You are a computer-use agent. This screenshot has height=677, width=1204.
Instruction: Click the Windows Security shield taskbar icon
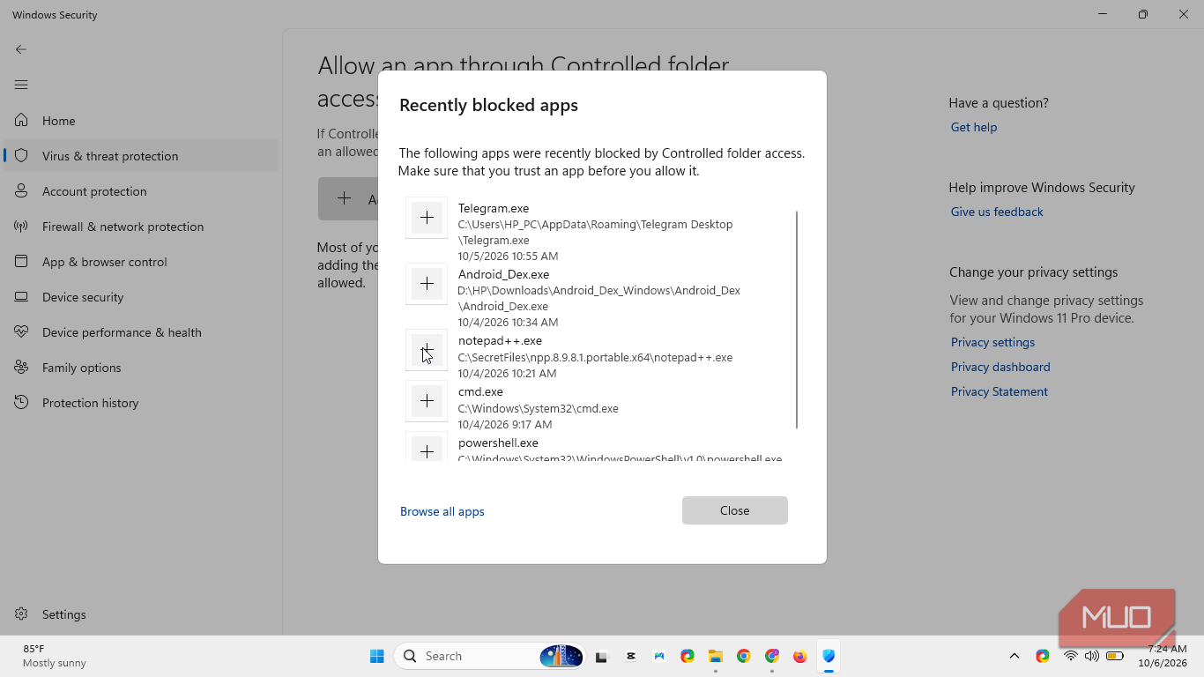coord(829,656)
